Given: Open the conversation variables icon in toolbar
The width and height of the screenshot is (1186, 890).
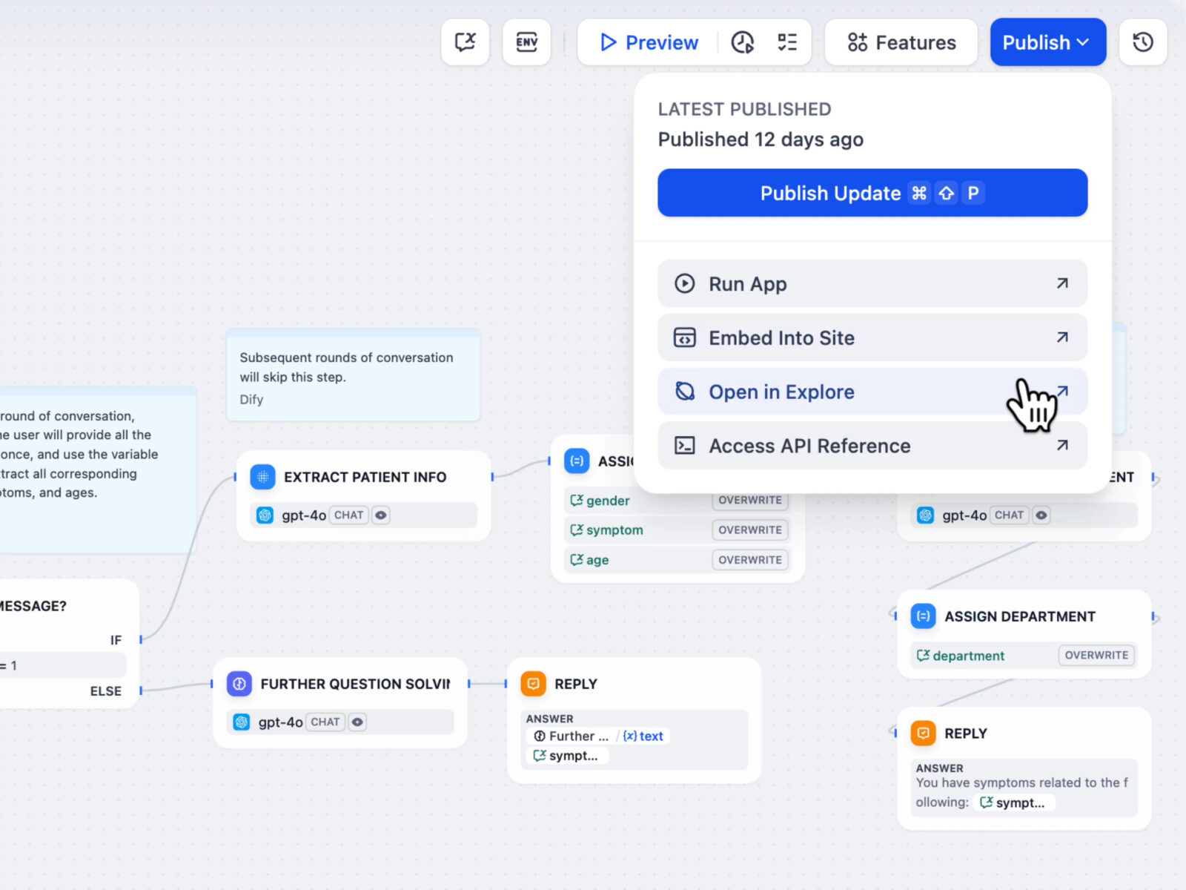Looking at the screenshot, I should tap(465, 42).
